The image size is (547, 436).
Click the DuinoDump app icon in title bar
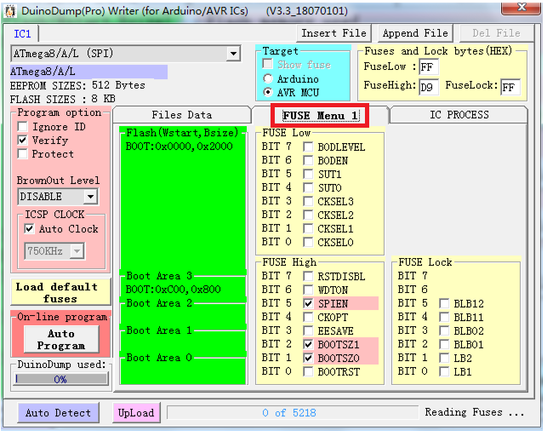(10, 11)
